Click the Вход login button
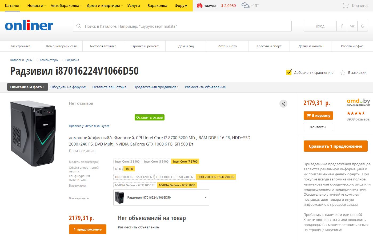The image size is (373, 242). pos(320,26)
